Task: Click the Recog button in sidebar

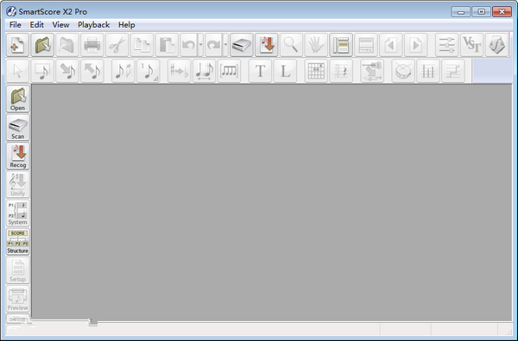Action: [18, 156]
